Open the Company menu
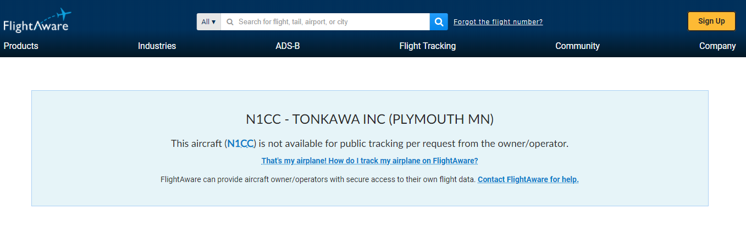This screenshot has height=225, width=746. [x=717, y=46]
